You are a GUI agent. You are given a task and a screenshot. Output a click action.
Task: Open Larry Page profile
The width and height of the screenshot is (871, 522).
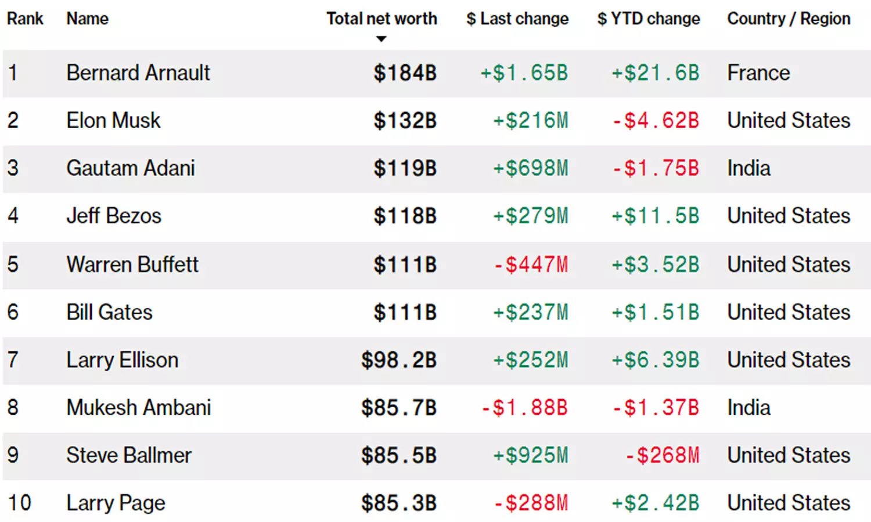point(116,503)
